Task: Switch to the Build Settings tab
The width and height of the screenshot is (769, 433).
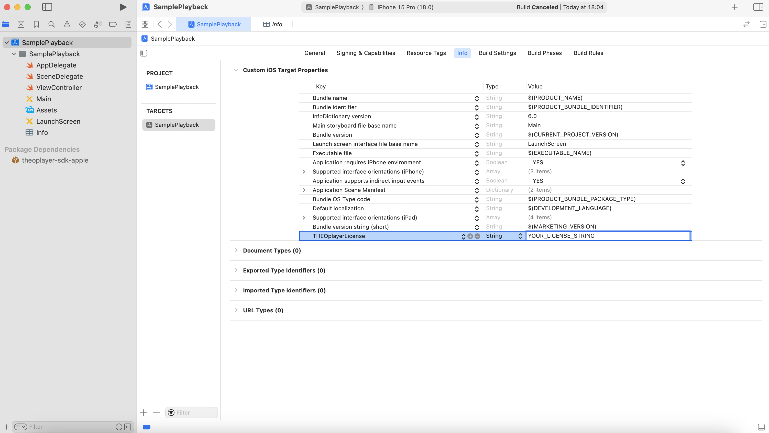Action: [497, 53]
